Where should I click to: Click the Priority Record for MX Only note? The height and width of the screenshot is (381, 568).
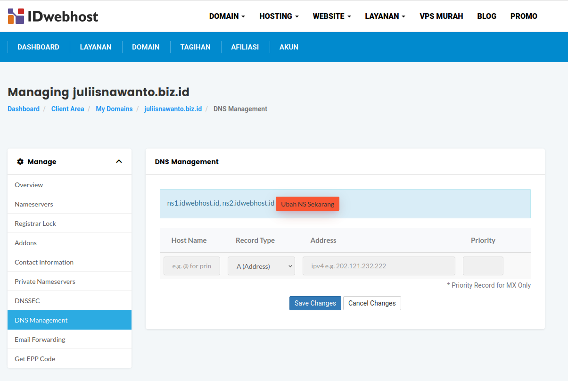click(x=489, y=285)
